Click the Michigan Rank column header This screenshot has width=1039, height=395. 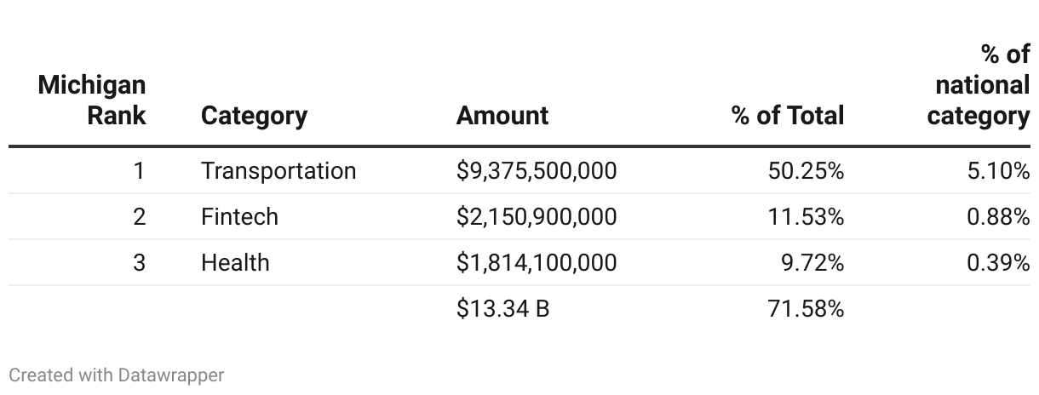coord(92,100)
